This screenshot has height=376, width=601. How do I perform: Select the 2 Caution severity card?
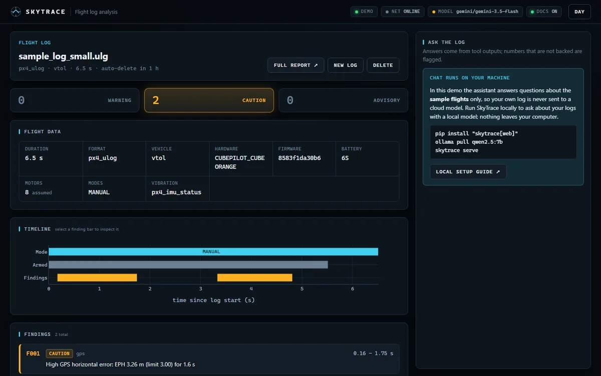point(209,100)
